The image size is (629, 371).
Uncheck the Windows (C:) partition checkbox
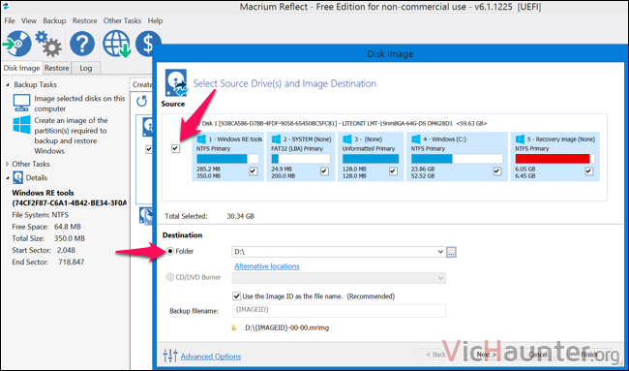click(x=497, y=171)
